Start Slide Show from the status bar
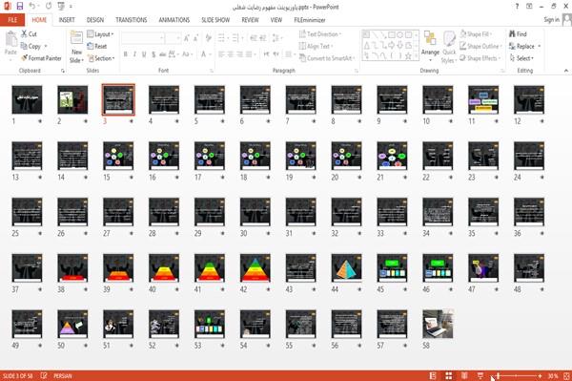Image resolution: width=572 pixels, height=381 pixels. pos(480,375)
